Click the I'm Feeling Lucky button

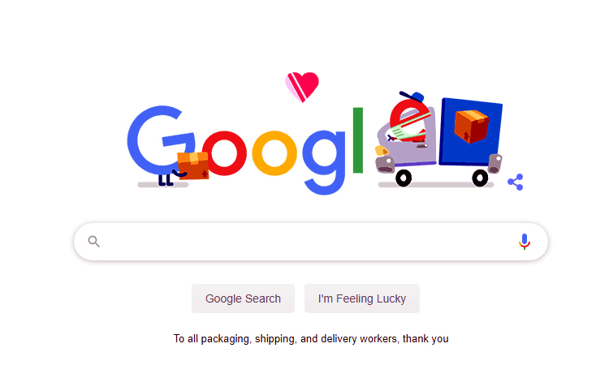click(x=362, y=298)
